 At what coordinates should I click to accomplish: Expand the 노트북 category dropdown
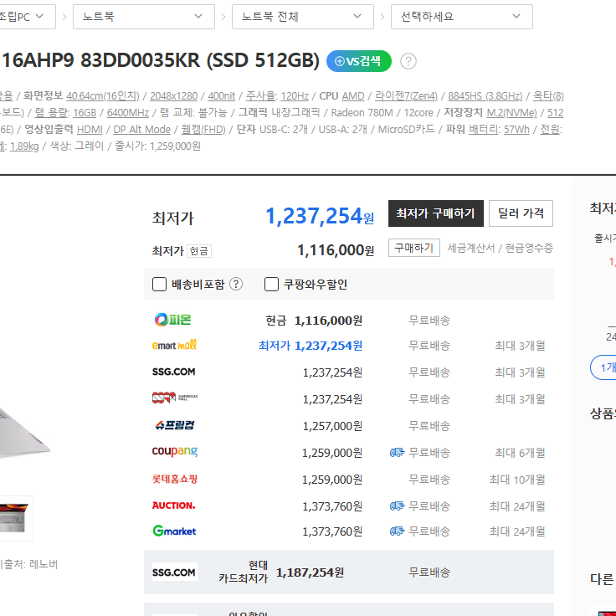coord(144,17)
